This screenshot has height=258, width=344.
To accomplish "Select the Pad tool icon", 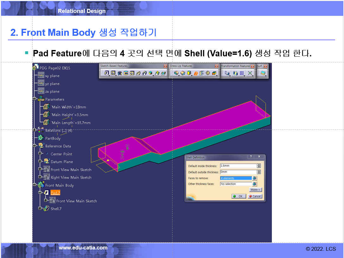I will point(107,73).
